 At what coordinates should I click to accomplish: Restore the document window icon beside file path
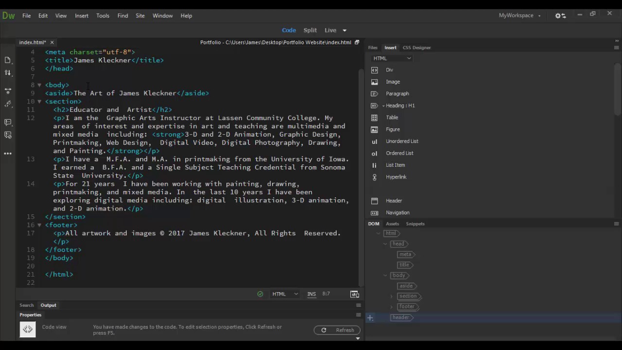tap(357, 42)
